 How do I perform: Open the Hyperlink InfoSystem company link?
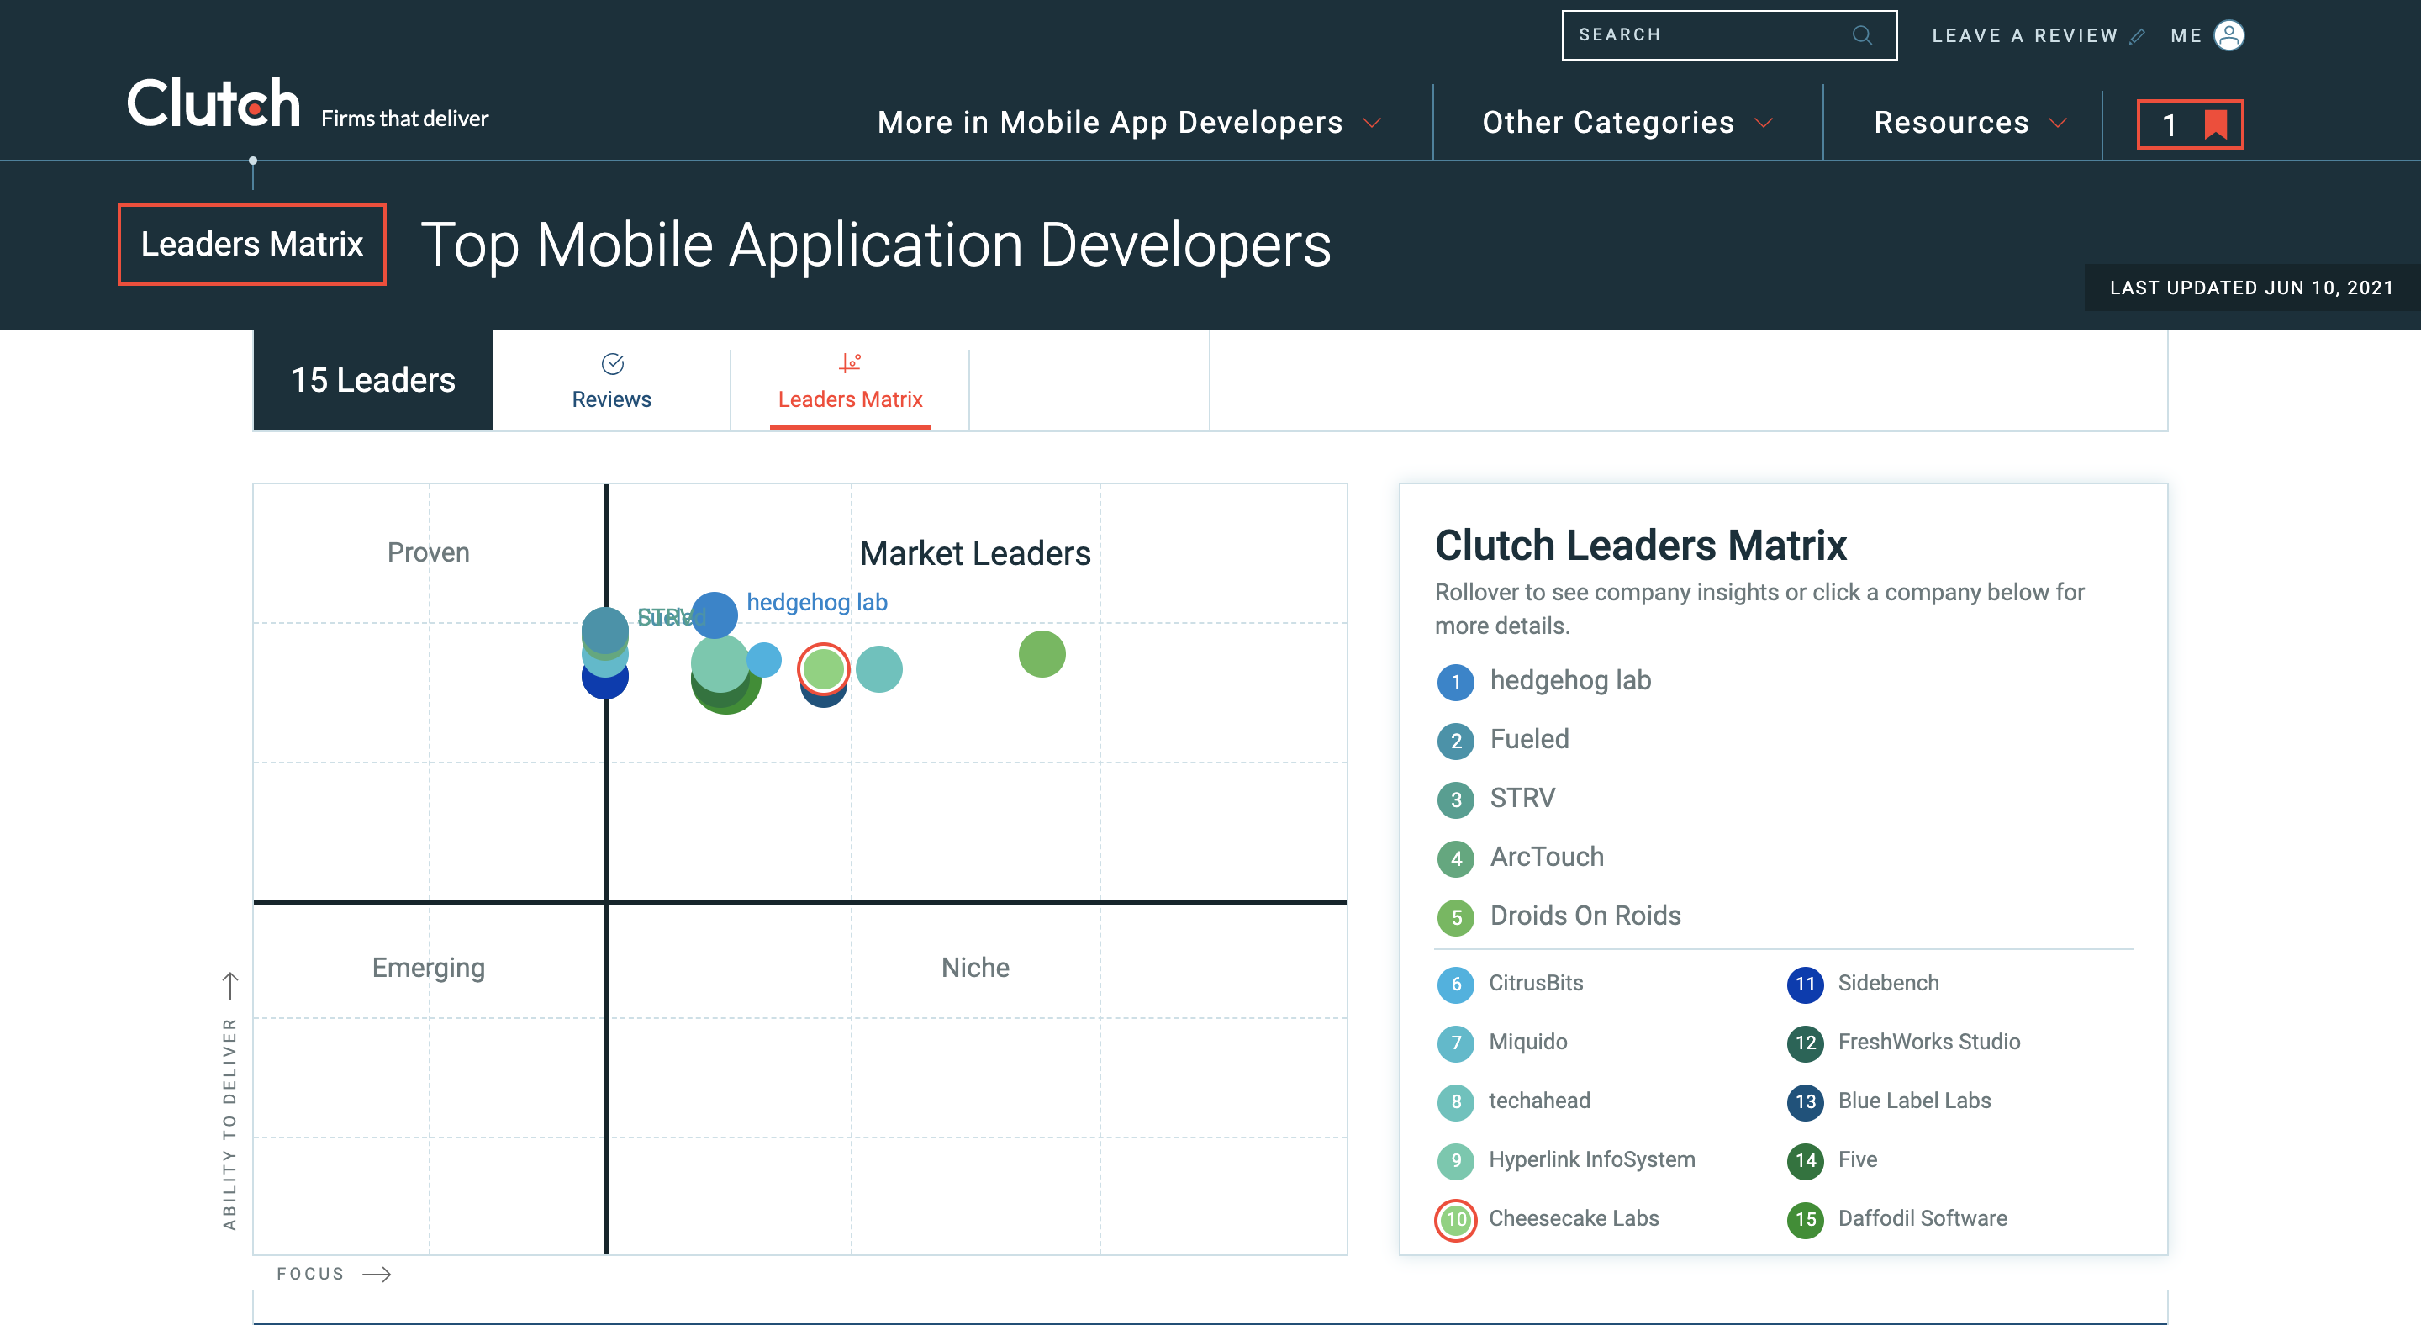click(x=1592, y=1159)
